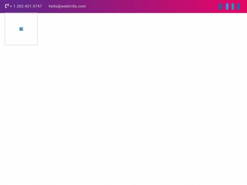
Task: Click the plus sign before phone number
Action: pyautogui.click(x=11, y=7)
